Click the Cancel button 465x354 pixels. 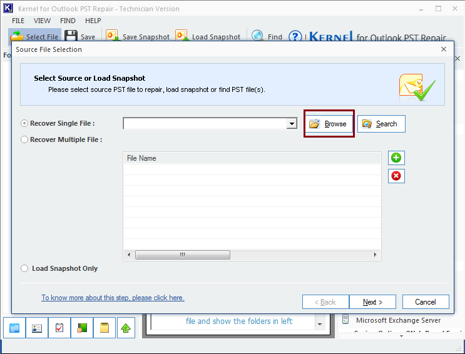tap(426, 302)
